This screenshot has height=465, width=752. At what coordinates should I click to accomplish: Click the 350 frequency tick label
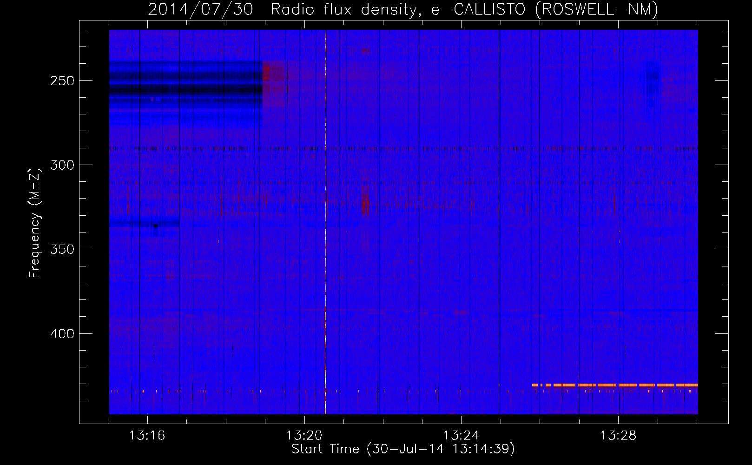pyautogui.click(x=62, y=249)
